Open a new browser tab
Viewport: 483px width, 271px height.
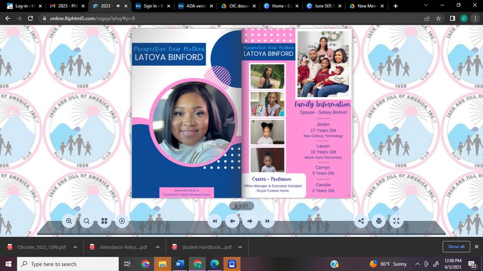tap(396, 6)
